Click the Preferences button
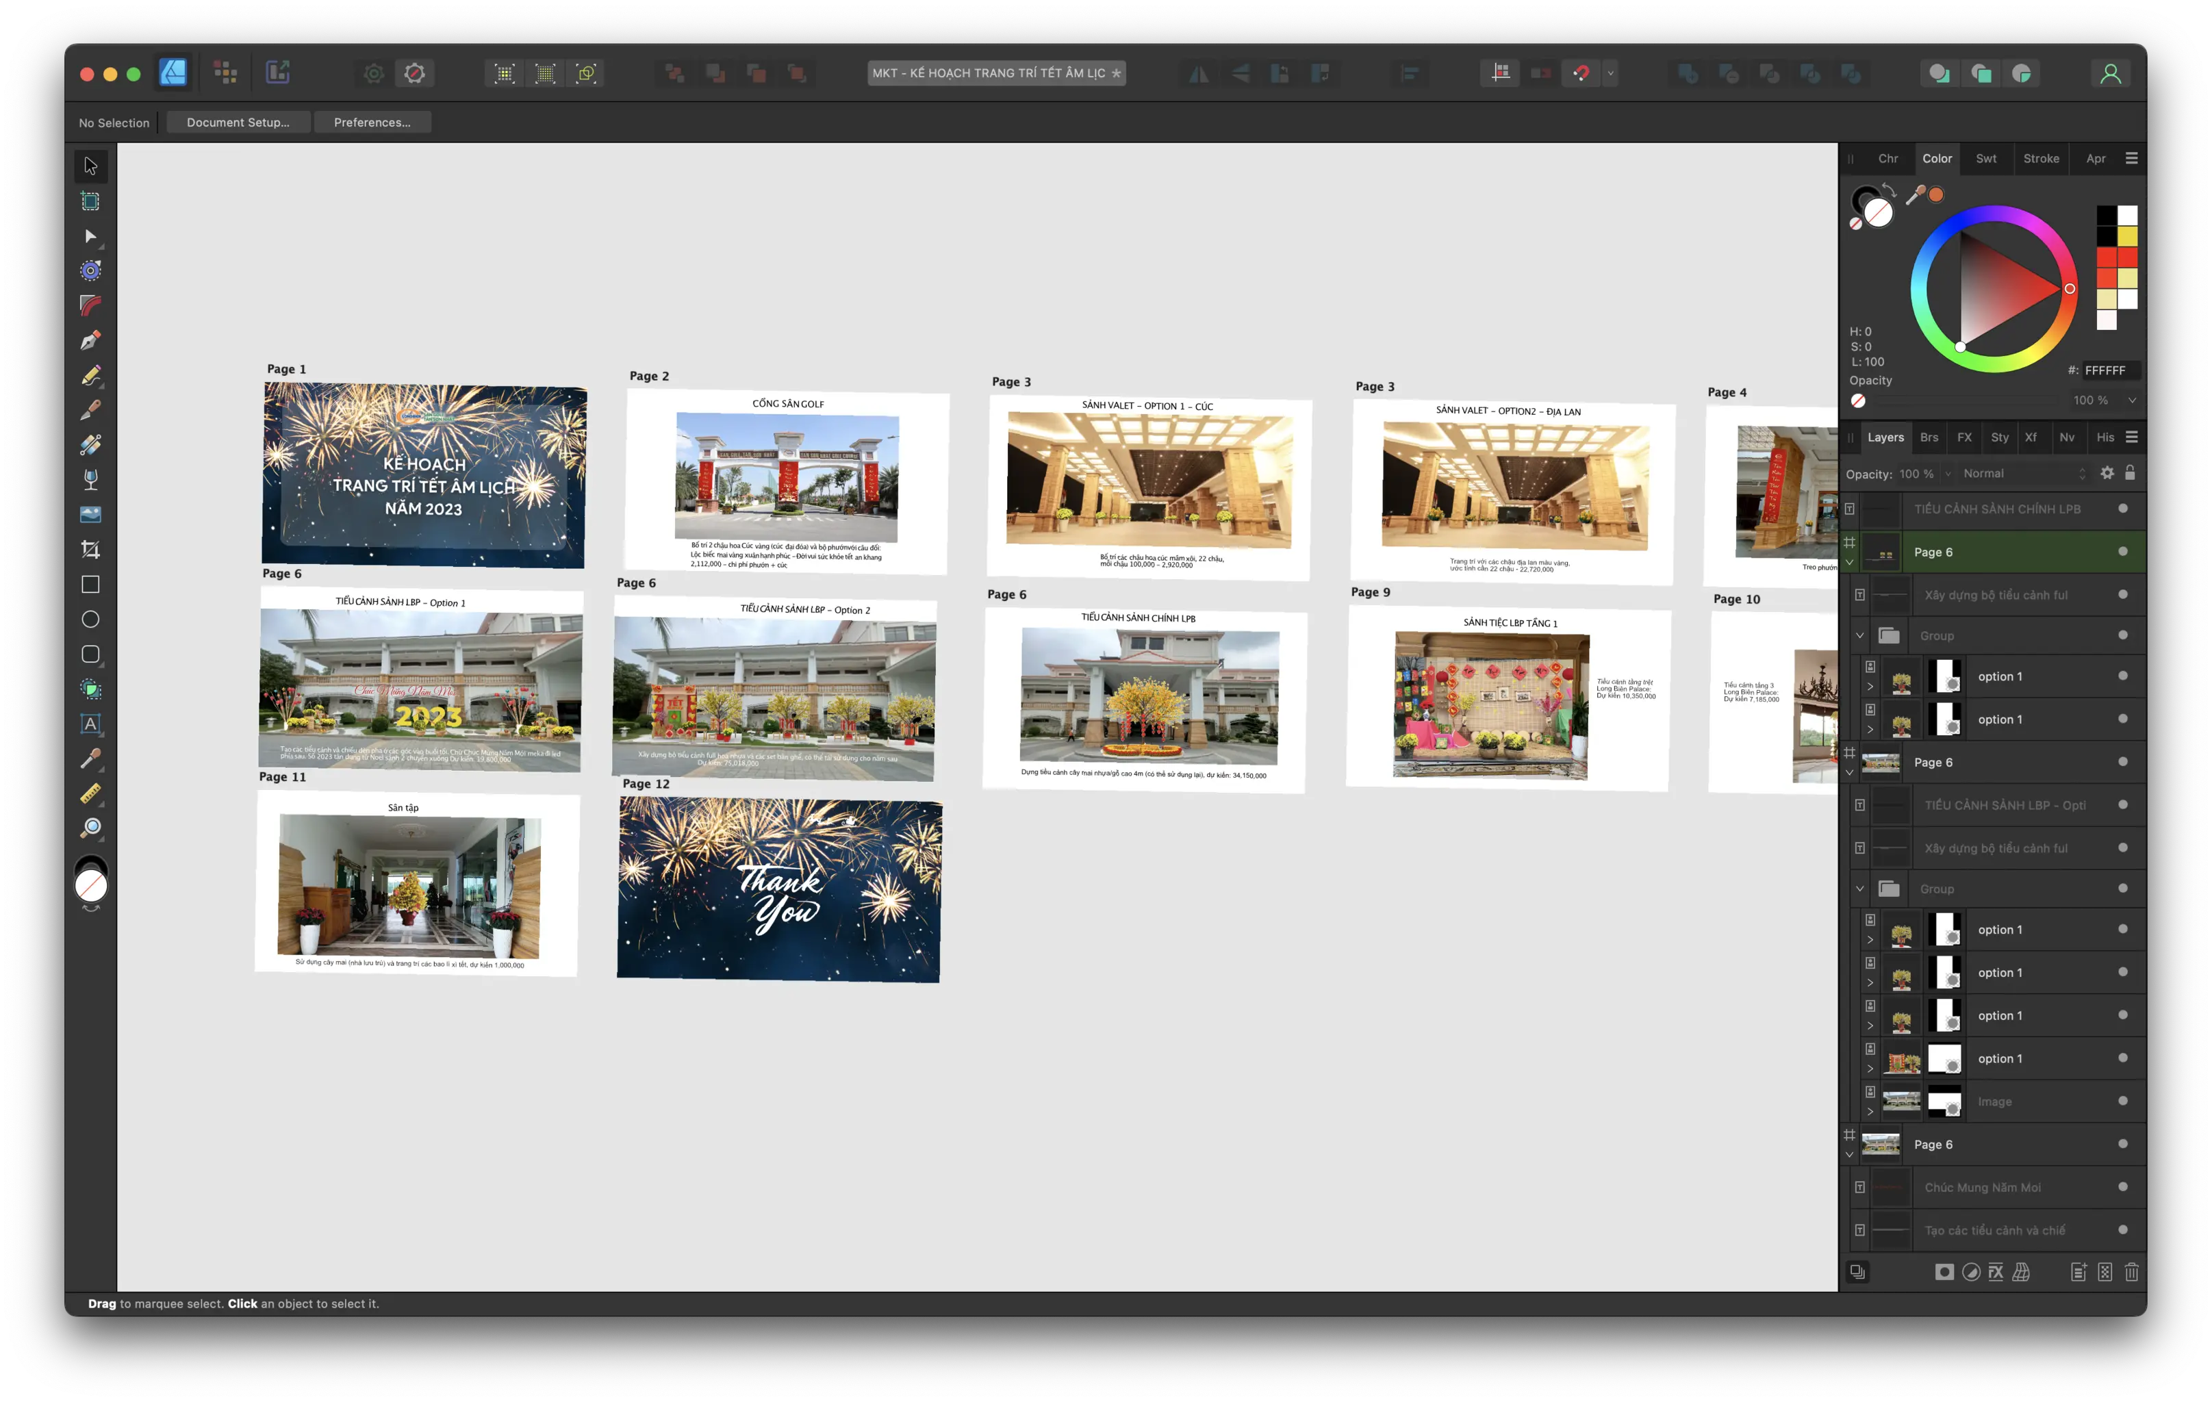 click(372, 122)
